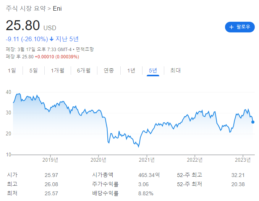Viewport: 259px width, 201px height.
Task: Click the down arrow icon next to change
Action: (52, 39)
